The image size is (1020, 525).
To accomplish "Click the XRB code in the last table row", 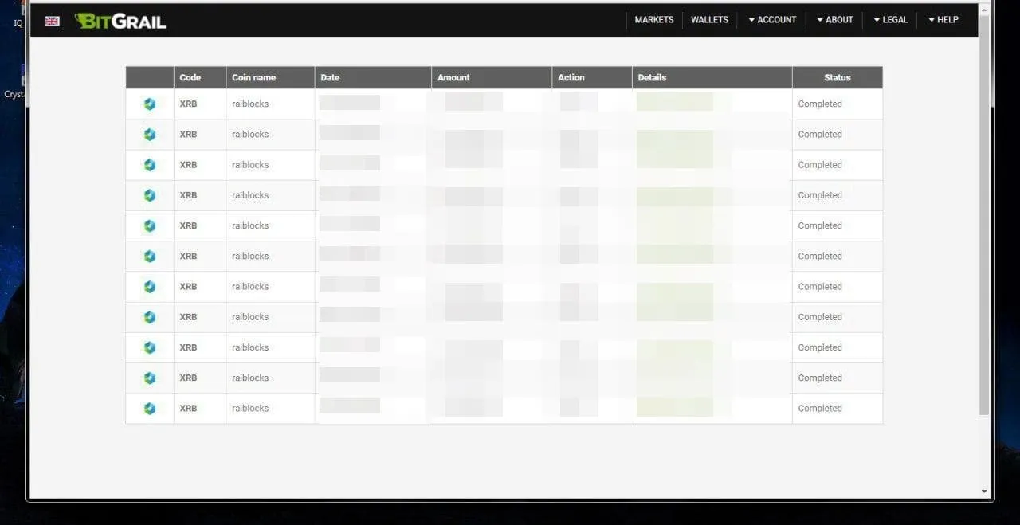I will coord(188,408).
